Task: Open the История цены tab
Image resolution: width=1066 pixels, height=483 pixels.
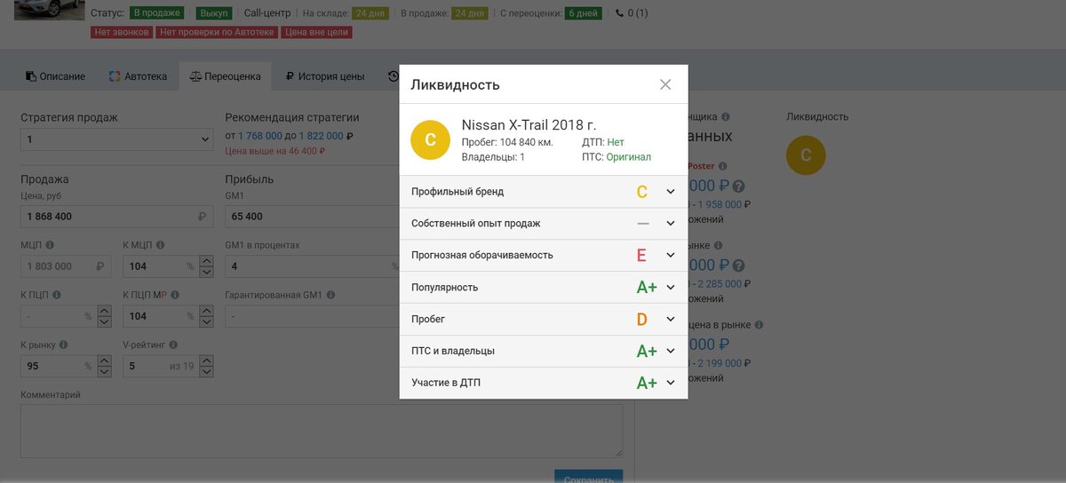Action: click(324, 76)
